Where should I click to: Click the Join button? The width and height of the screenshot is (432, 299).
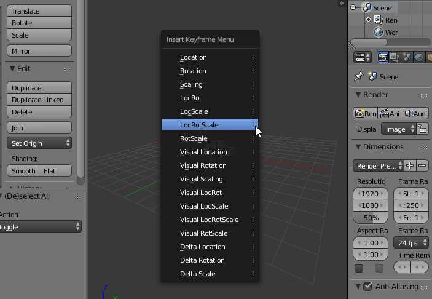point(39,128)
